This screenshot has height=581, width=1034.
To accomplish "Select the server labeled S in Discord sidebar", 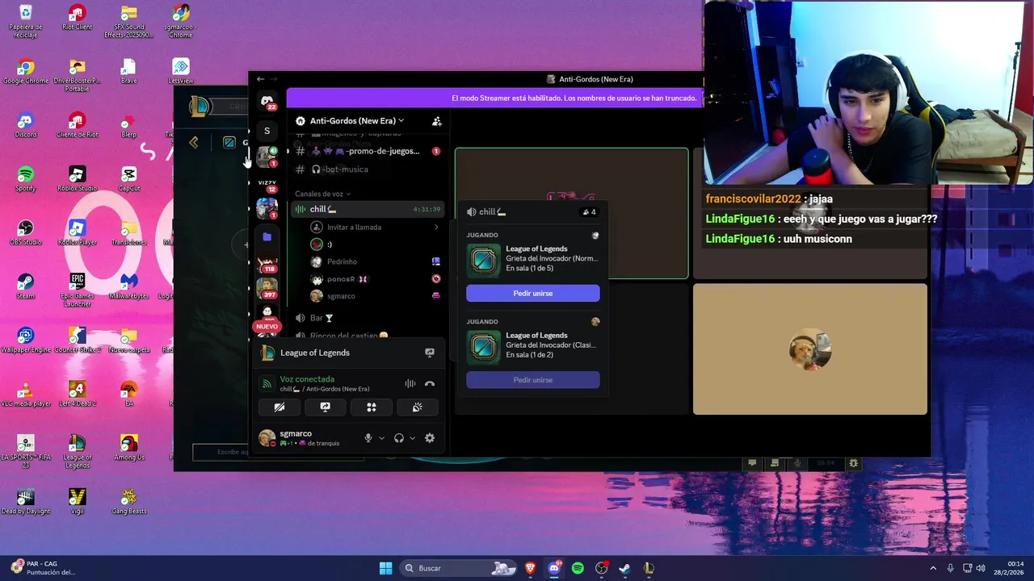I will point(267,131).
